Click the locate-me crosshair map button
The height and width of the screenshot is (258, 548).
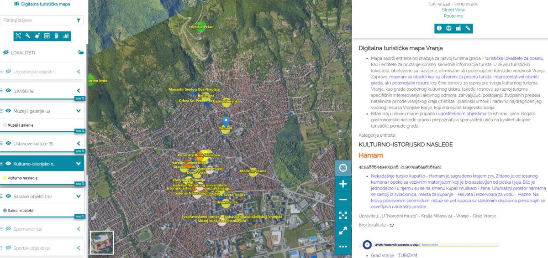click(343, 168)
